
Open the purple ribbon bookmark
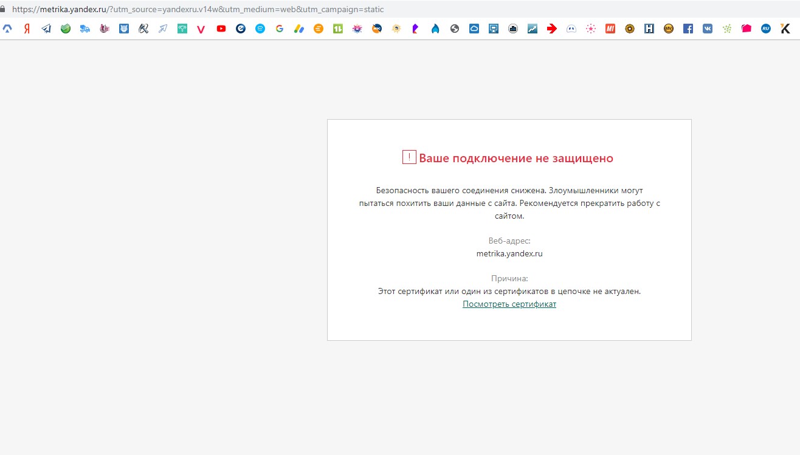[x=416, y=29]
